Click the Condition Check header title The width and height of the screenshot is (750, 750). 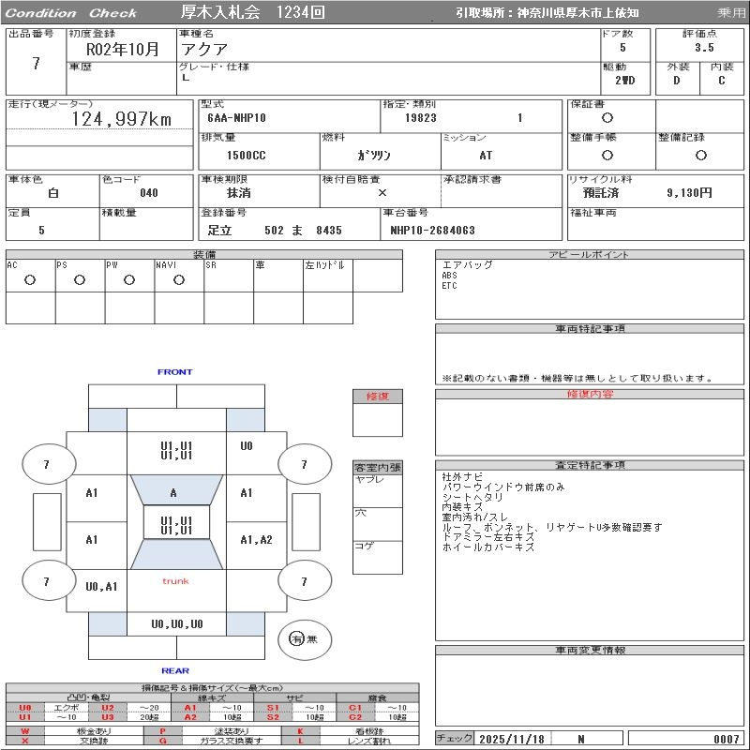coord(71,13)
